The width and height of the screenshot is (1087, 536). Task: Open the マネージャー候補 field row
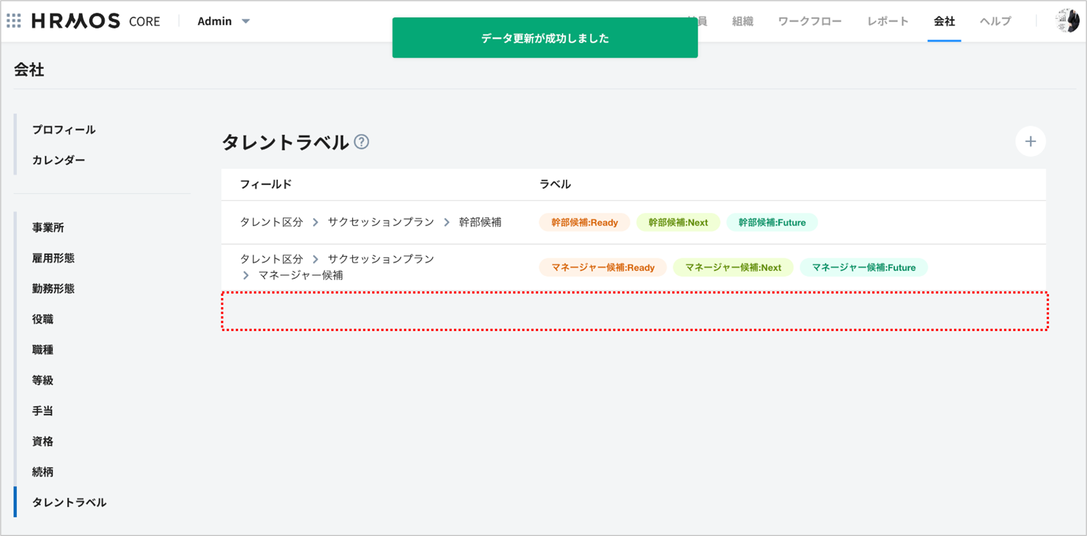click(336, 267)
